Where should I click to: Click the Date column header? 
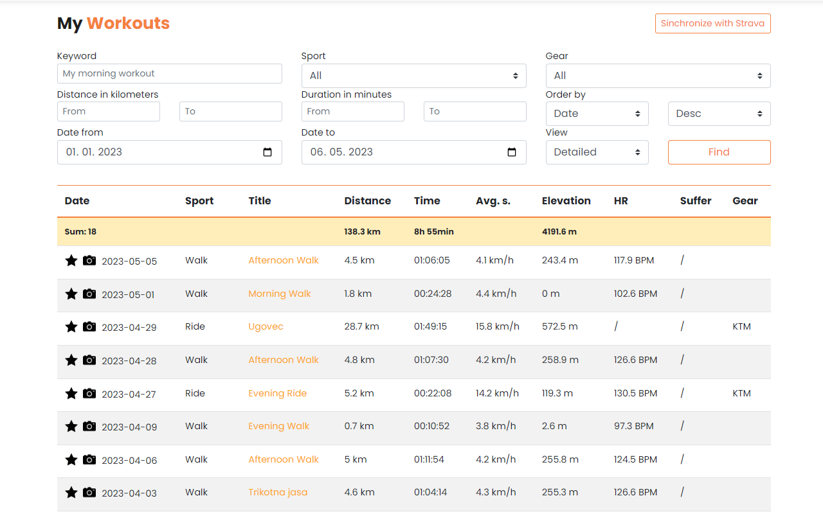(77, 200)
